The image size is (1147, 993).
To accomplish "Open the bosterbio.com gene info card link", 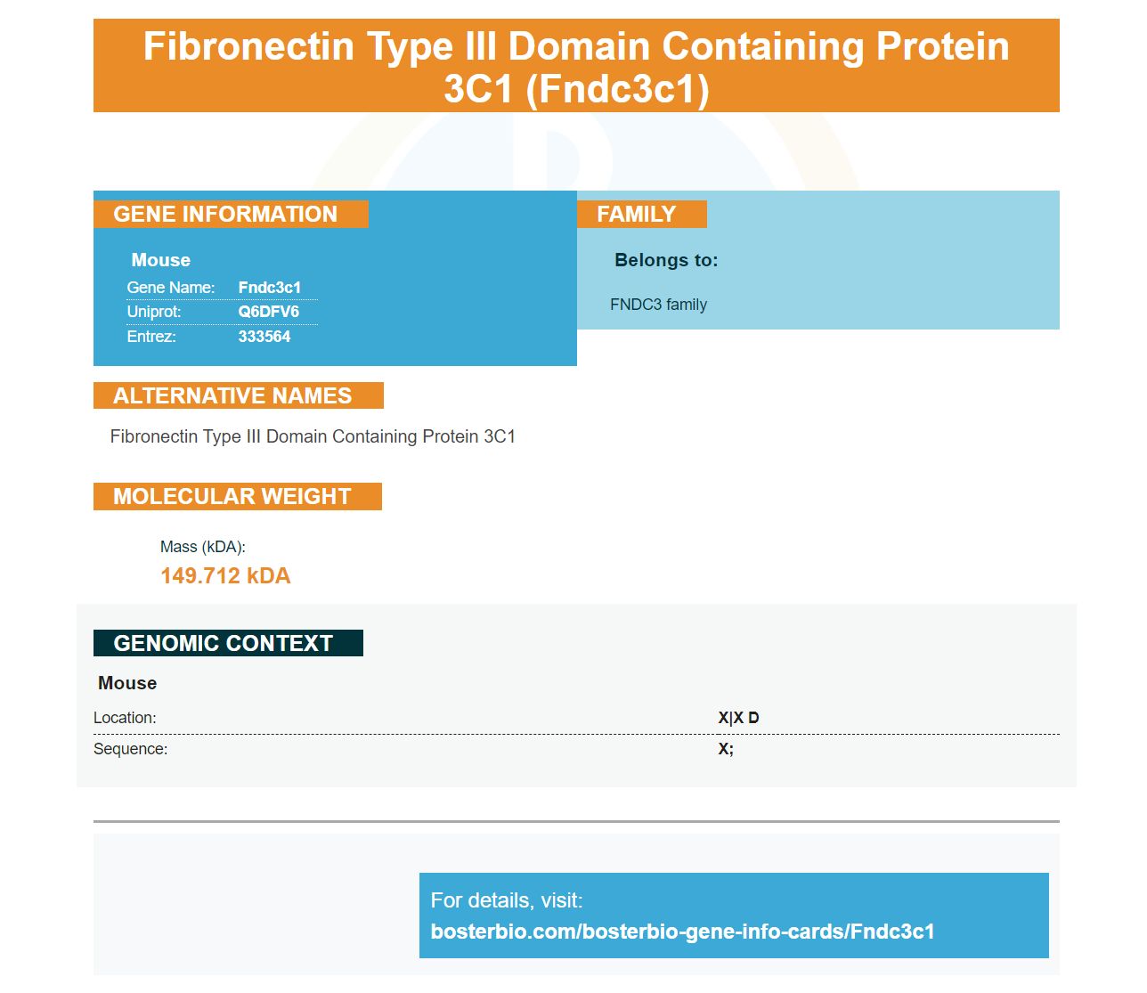I will click(683, 932).
